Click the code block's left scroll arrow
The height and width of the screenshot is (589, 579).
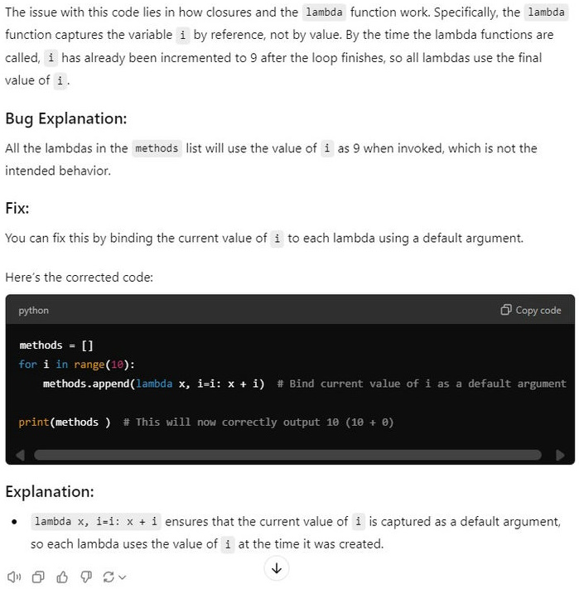(x=20, y=455)
